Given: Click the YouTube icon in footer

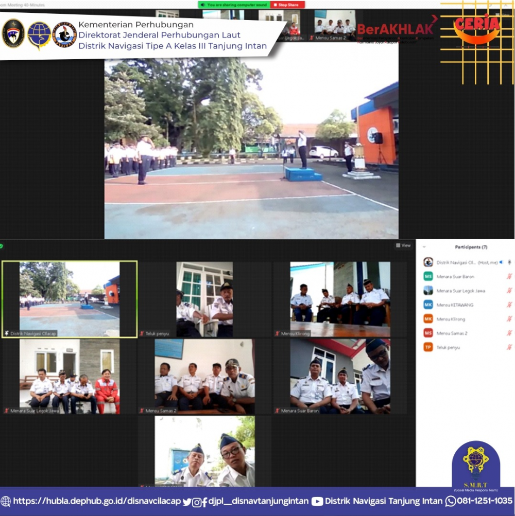Looking at the screenshot, I should click(x=317, y=501).
